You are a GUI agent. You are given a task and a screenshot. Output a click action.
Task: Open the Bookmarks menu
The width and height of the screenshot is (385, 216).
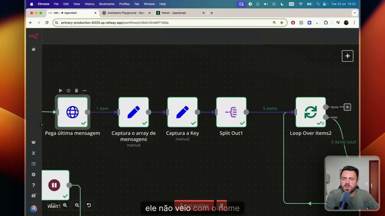107,4
